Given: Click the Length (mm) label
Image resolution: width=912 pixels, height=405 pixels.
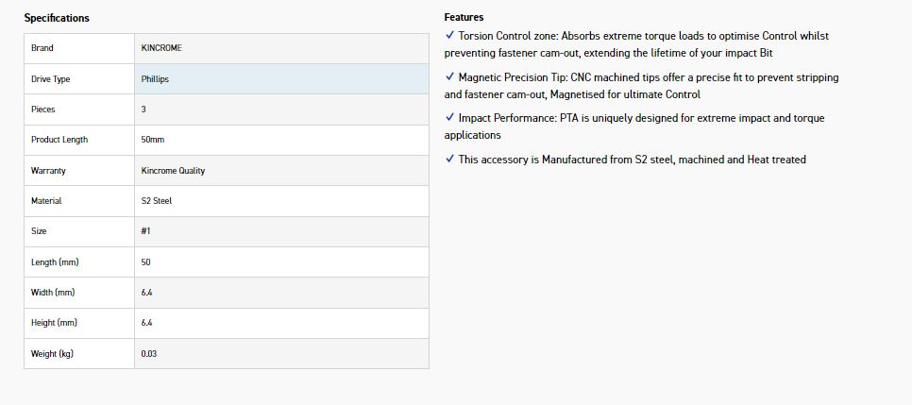Looking at the screenshot, I should (x=53, y=262).
